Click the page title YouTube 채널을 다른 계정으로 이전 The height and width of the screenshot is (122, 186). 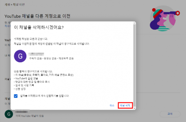coord(38,16)
